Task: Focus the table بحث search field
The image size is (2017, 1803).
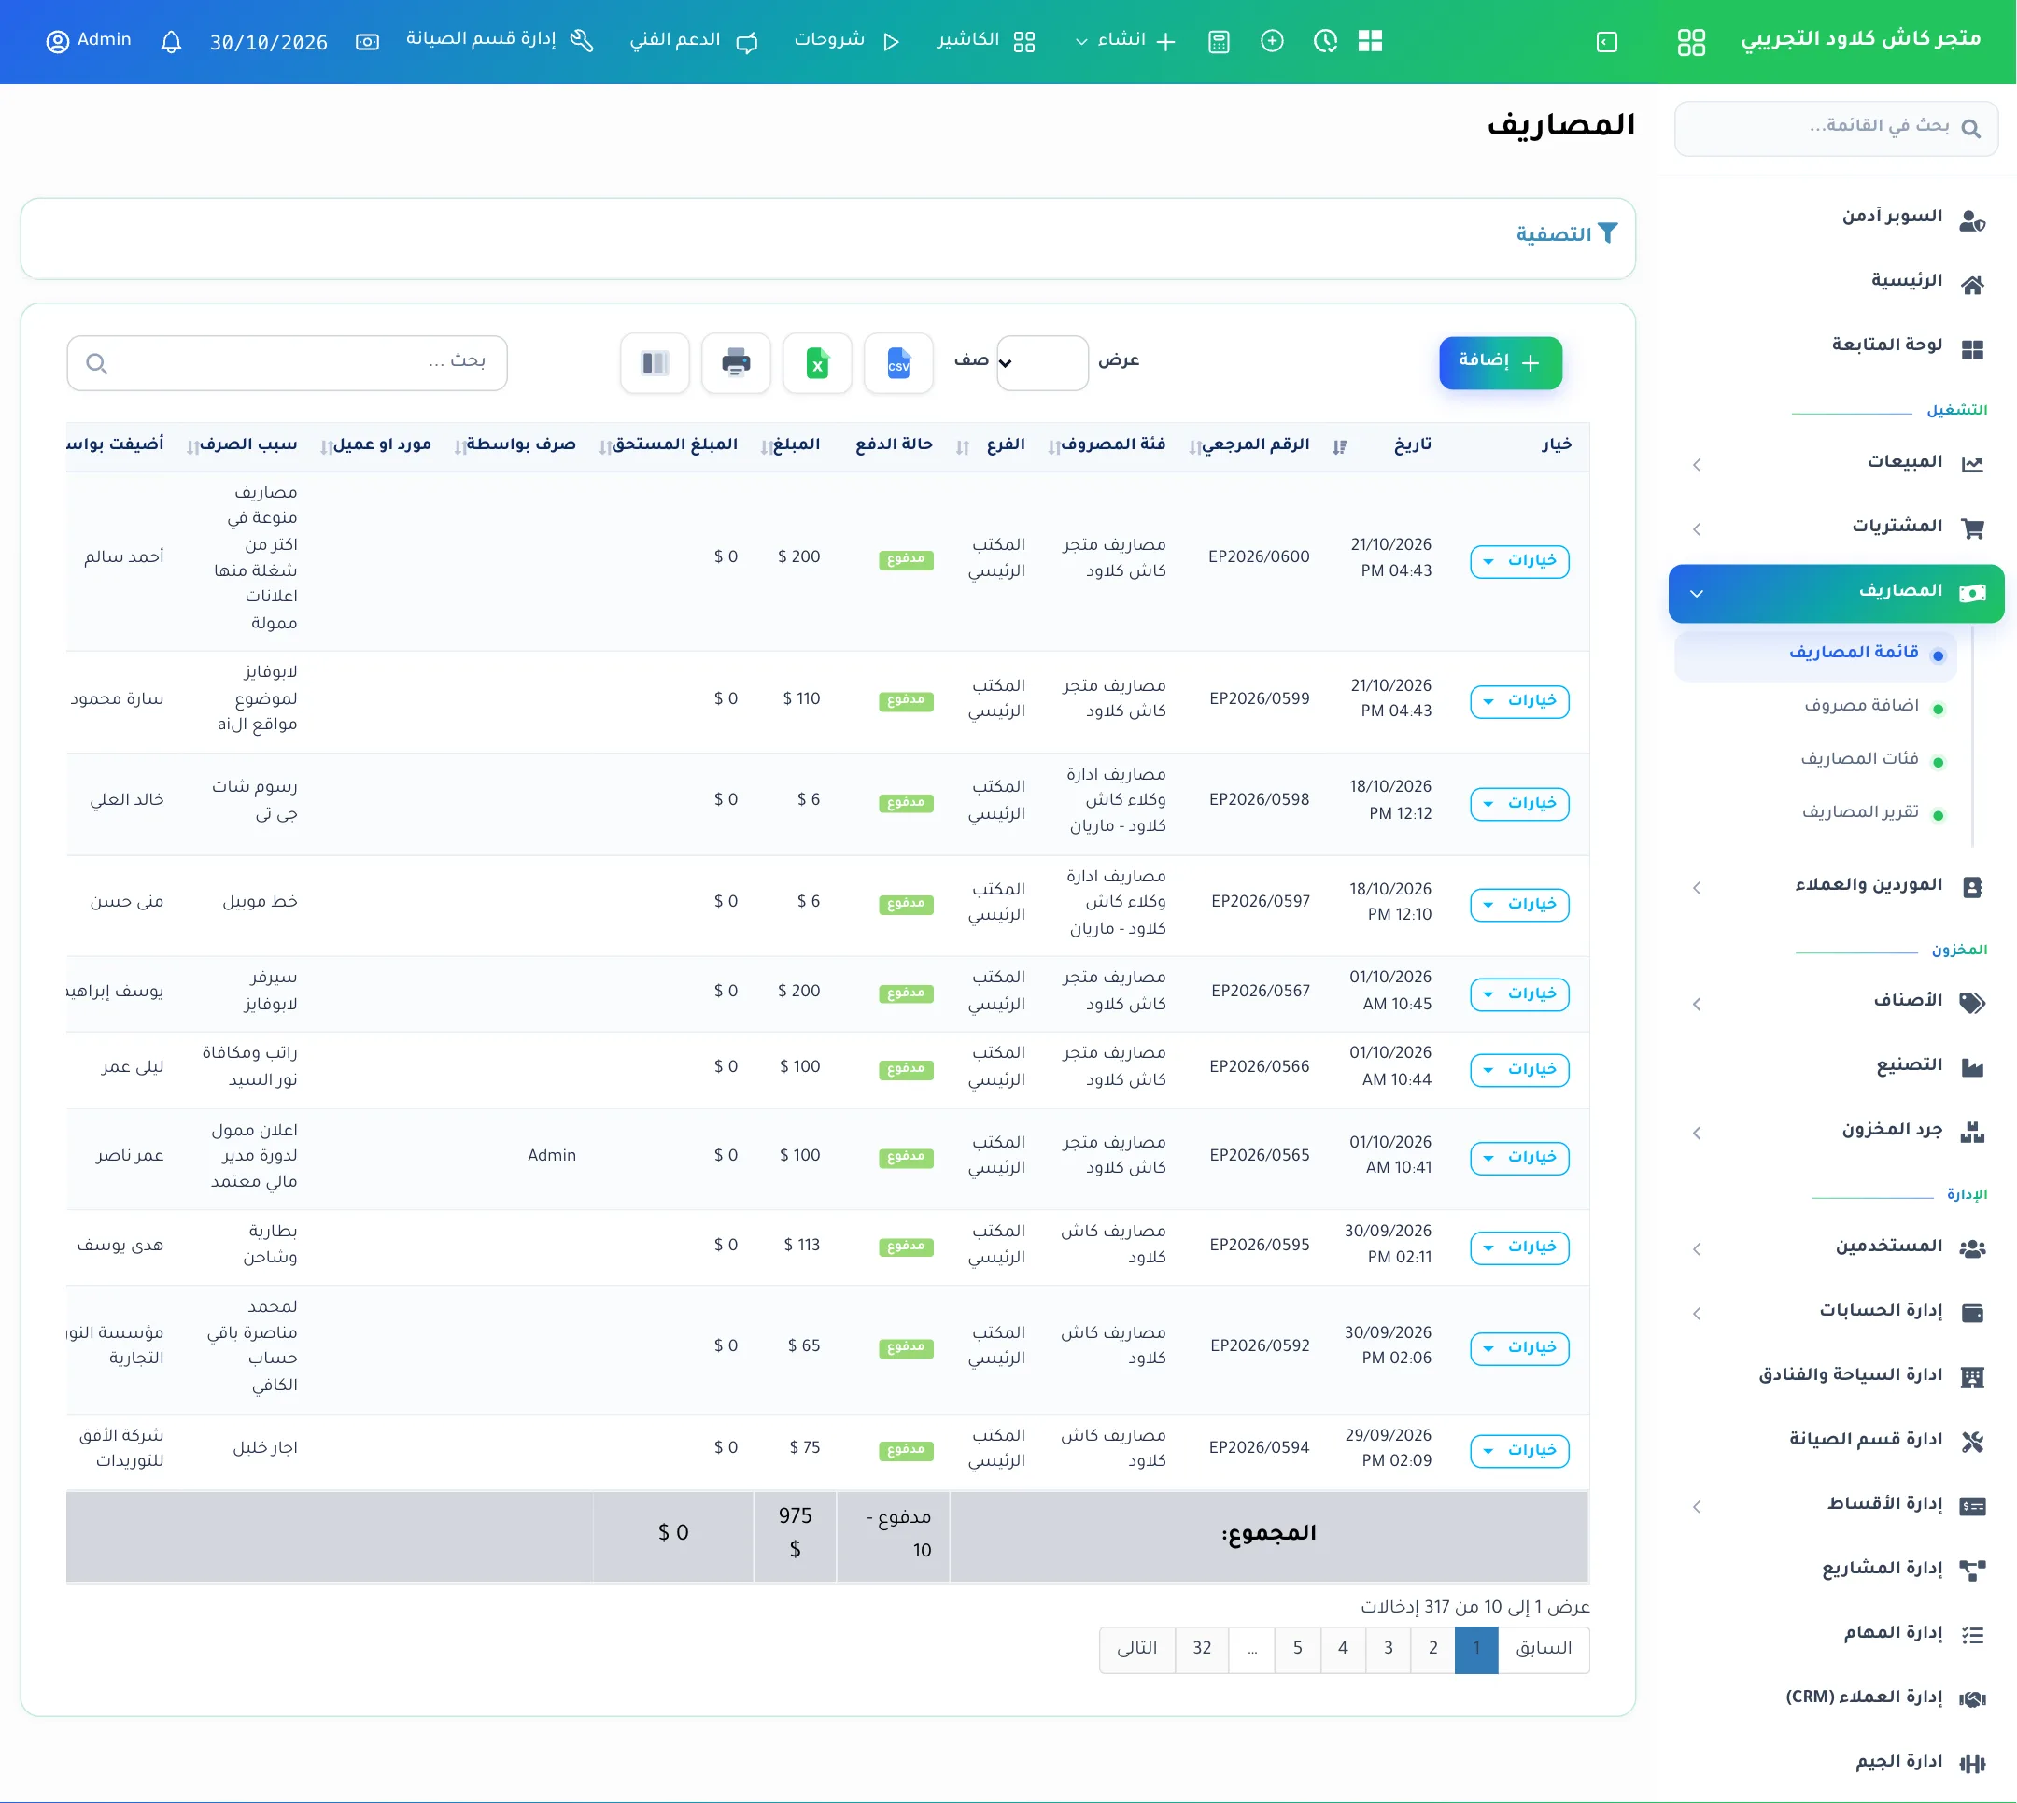Action: (x=288, y=362)
